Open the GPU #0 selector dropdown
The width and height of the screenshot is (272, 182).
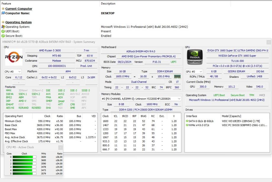[194, 72]
